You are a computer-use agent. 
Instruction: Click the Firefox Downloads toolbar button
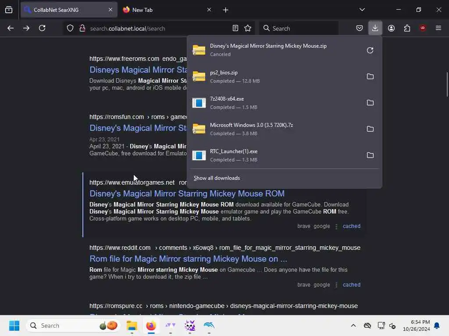pyautogui.click(x=375, y=28)
